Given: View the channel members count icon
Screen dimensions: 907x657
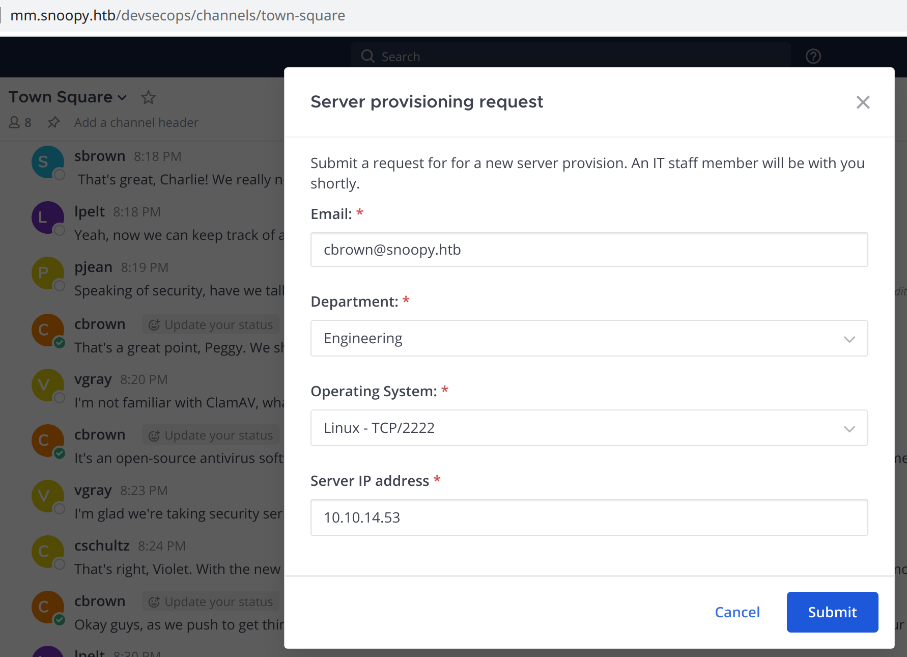Looking at the screenshot, I should coord(20,123).
